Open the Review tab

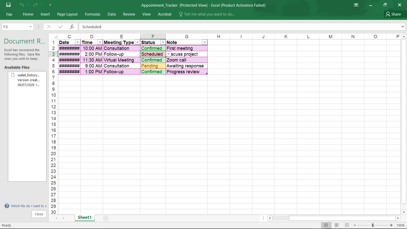129,14
